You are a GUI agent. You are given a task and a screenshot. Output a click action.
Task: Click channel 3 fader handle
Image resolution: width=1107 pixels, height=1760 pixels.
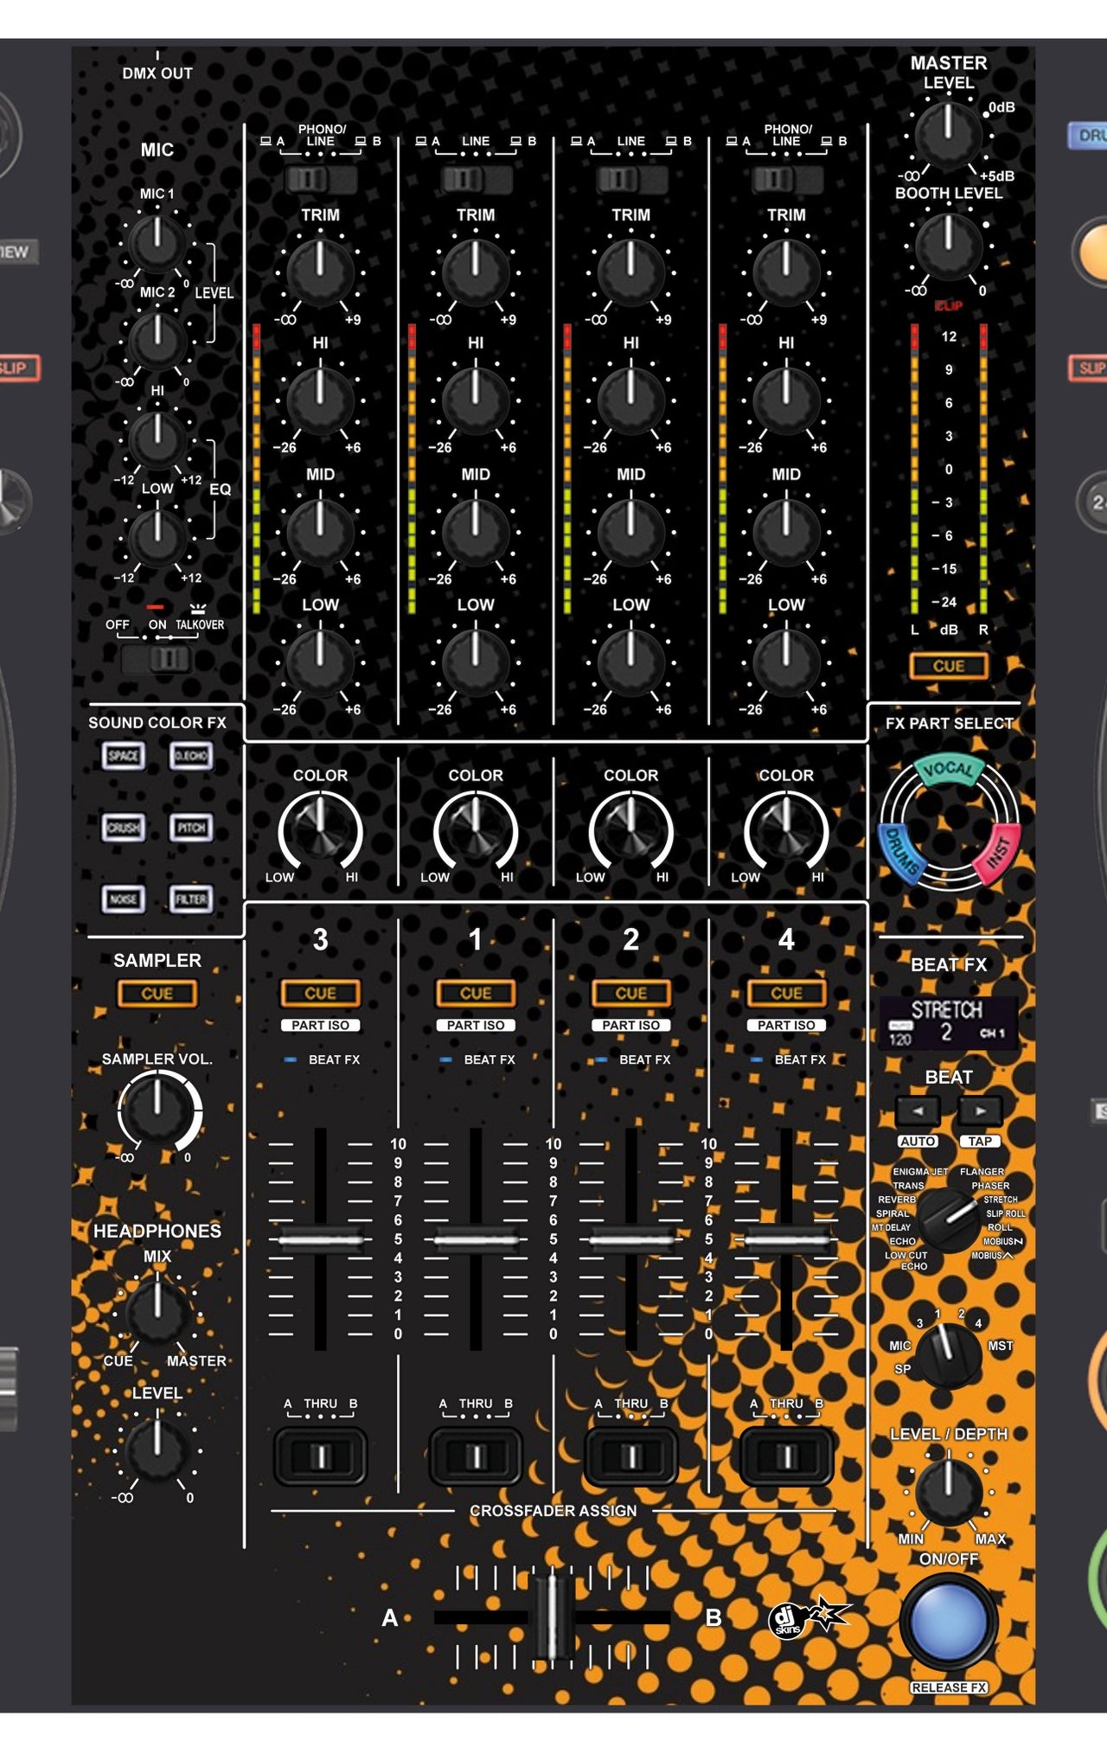tap(320, 1240)
